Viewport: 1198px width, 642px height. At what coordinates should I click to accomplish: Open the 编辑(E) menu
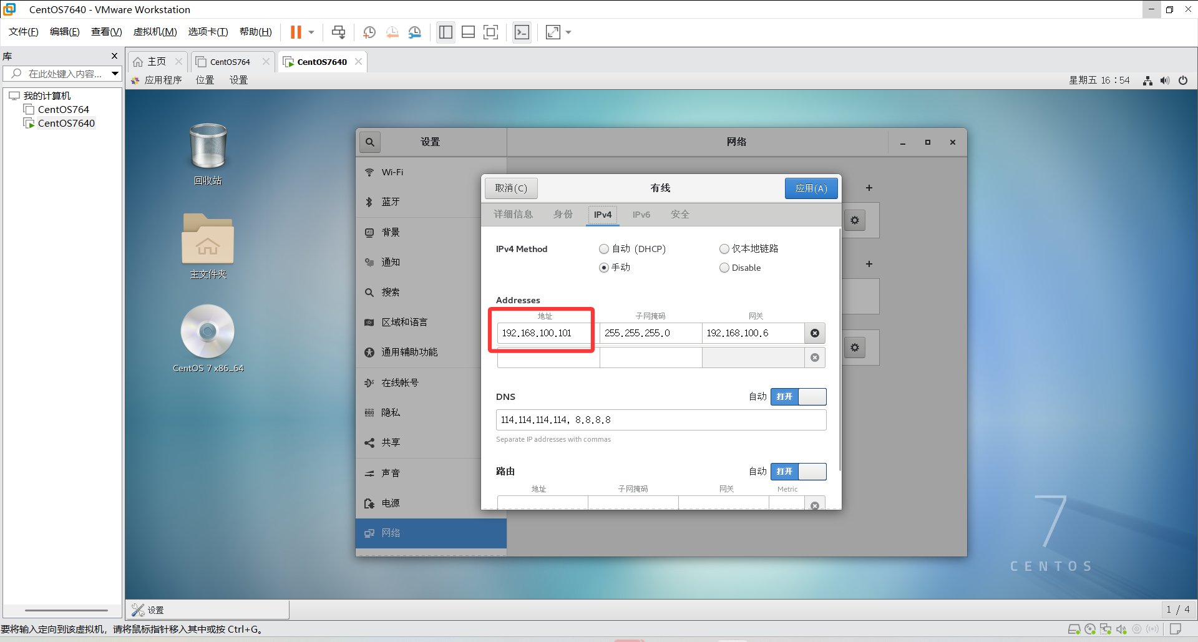tap(65, 32)
